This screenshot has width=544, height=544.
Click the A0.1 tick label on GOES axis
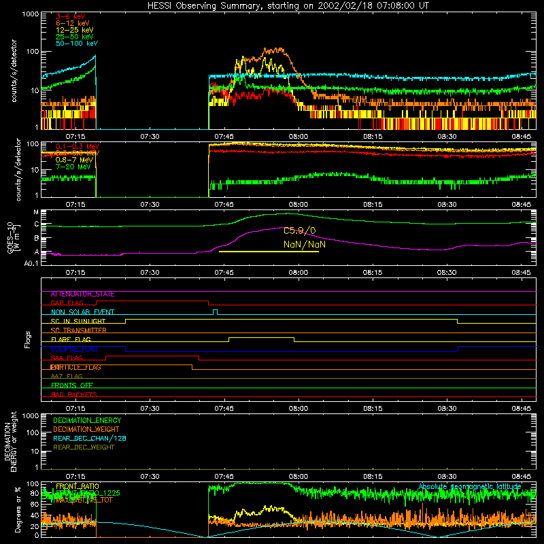click(x=31, y=264)
